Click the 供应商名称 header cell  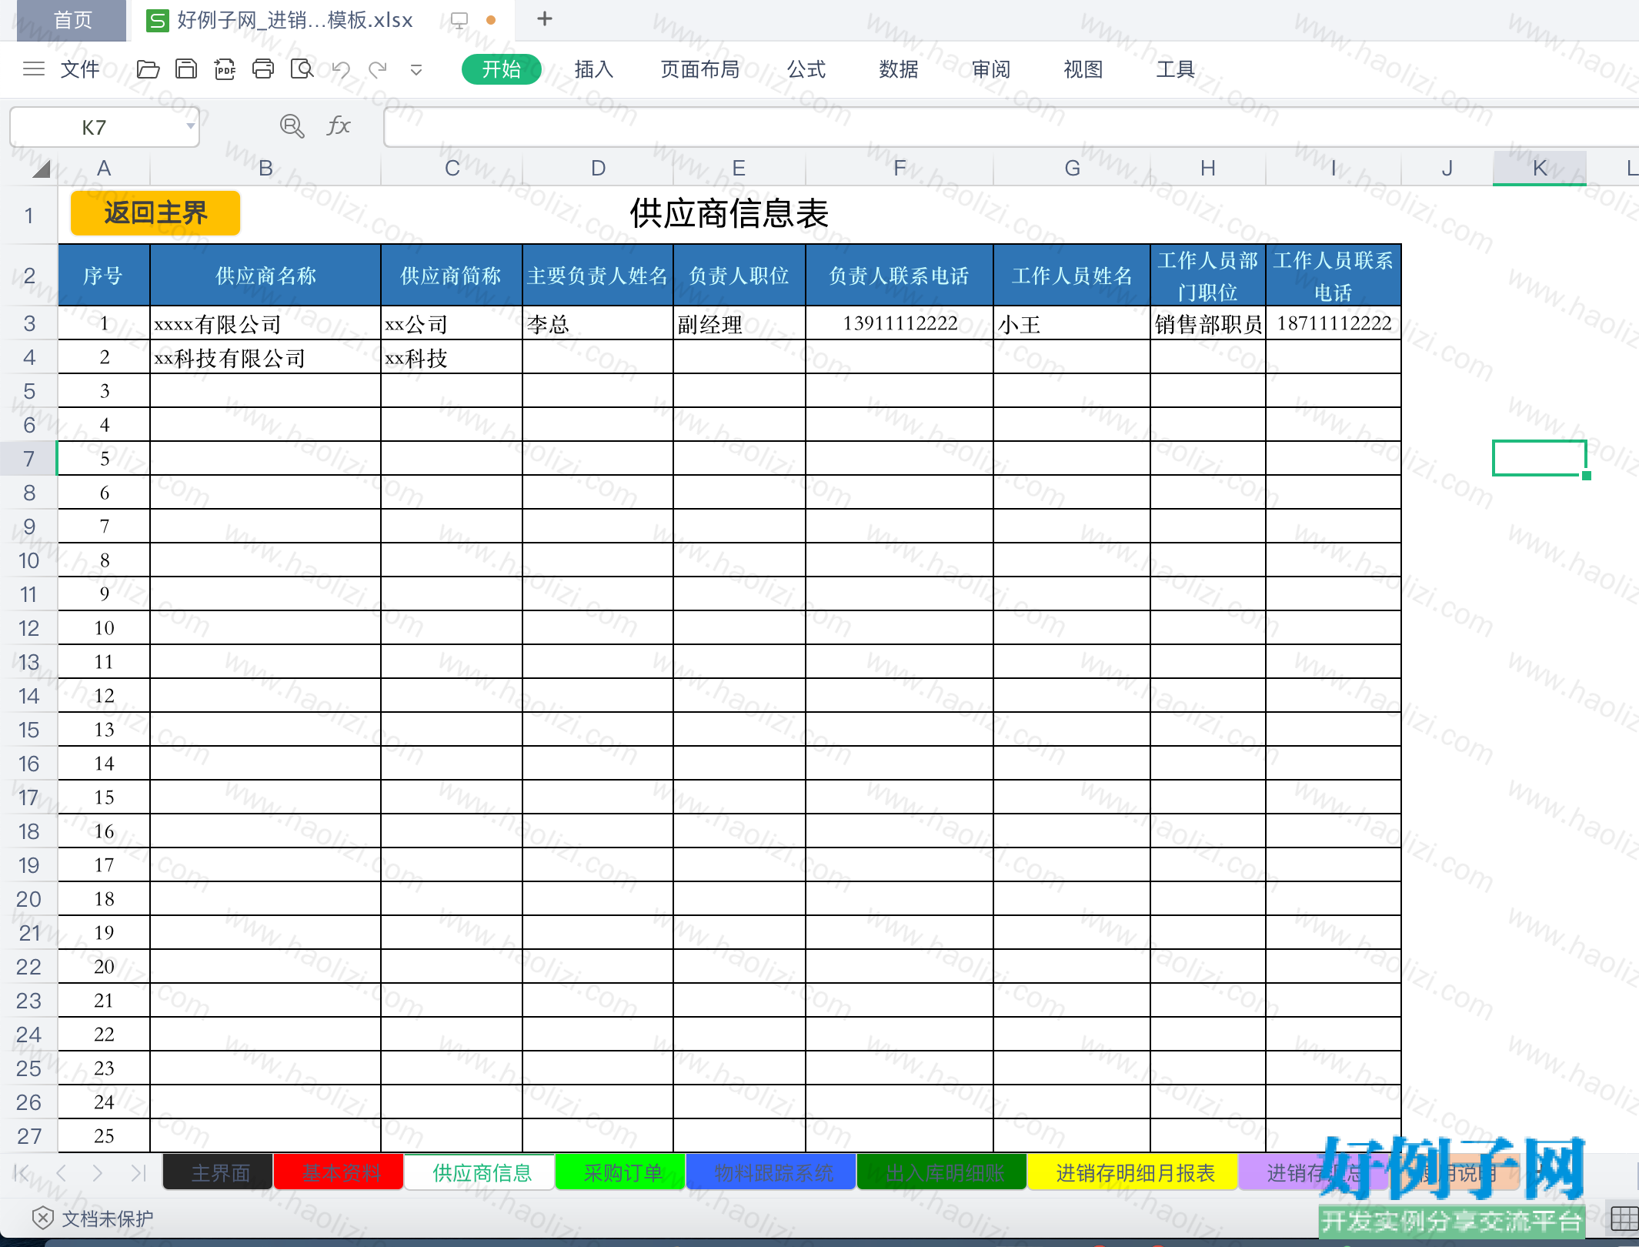[265, 276]
